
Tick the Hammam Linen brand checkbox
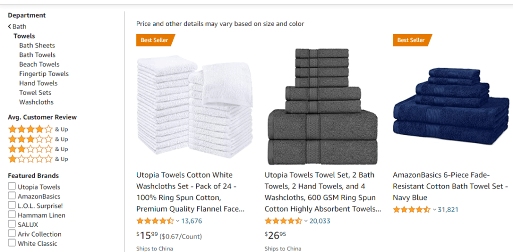[12, 215]
